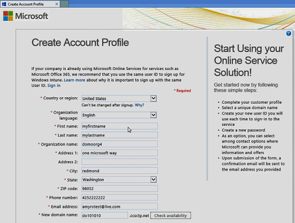Open the Sign in link
Viewport: 295px width, 223px height.
click(54, 86)
